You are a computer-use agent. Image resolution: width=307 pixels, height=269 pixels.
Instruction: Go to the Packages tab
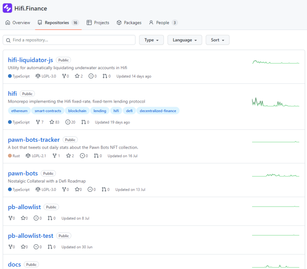click(x=129, y=23)
